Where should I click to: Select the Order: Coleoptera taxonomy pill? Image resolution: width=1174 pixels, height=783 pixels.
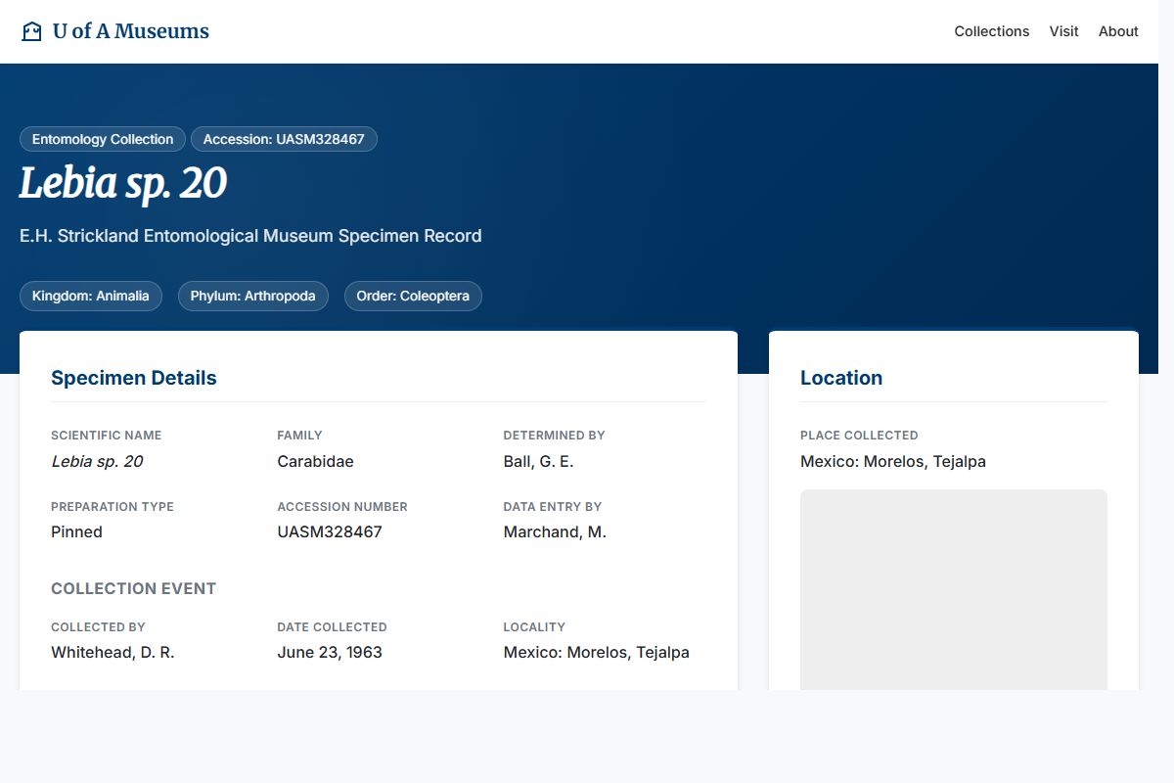pyautogui.click(x=413, y=296)
